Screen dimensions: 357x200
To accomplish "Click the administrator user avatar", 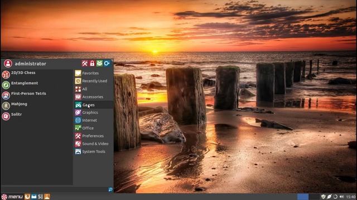I will click(8, 63).
